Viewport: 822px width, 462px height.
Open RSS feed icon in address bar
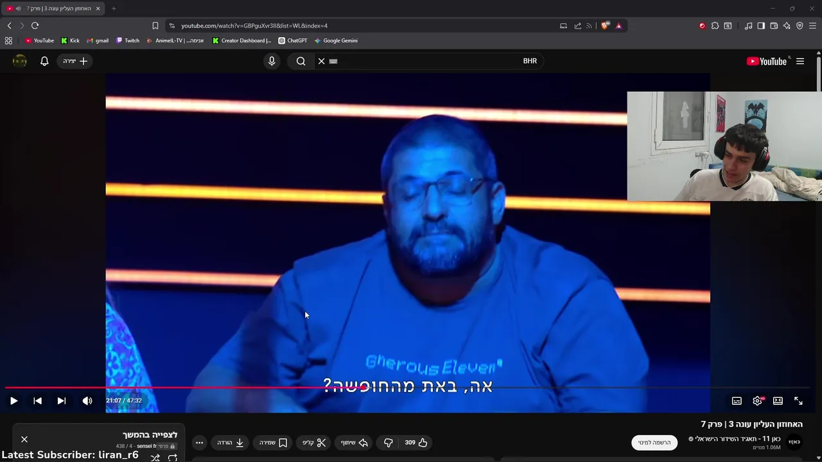tap(589, 26)
